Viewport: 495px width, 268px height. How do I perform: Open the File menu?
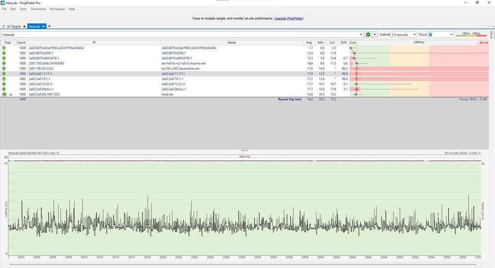pyautogui.click(x=4, y=9)
